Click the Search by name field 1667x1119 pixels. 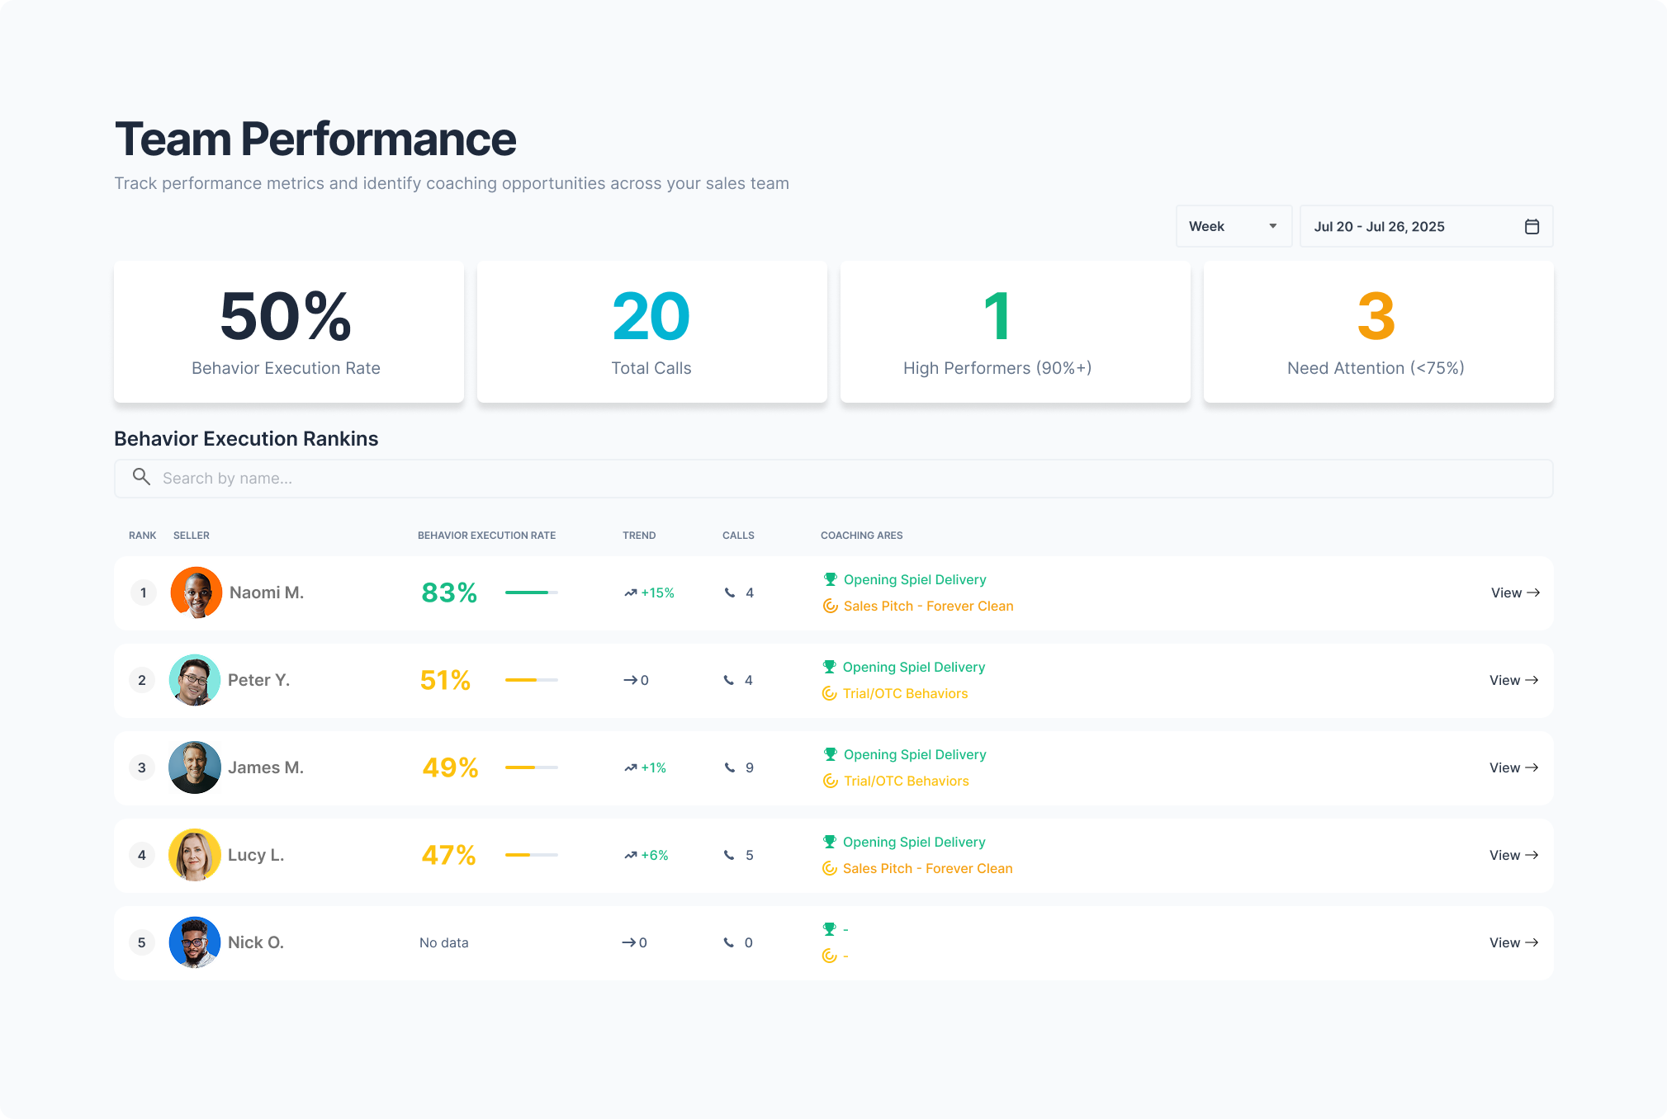click(834, 479)
